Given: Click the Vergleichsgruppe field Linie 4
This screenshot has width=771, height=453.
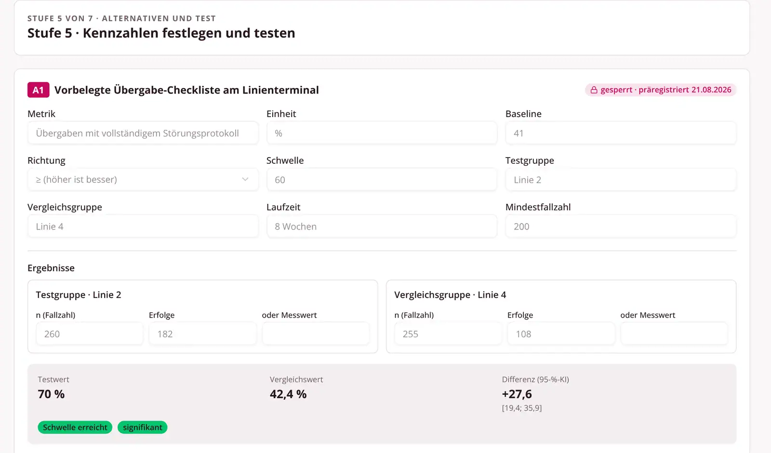Looking at the screenshot, I should tap(143, 226).
